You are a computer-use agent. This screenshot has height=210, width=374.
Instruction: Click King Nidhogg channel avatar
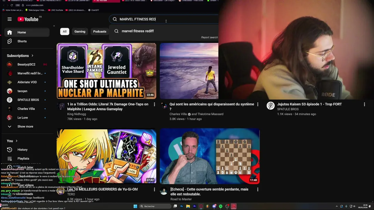point(61,106)
